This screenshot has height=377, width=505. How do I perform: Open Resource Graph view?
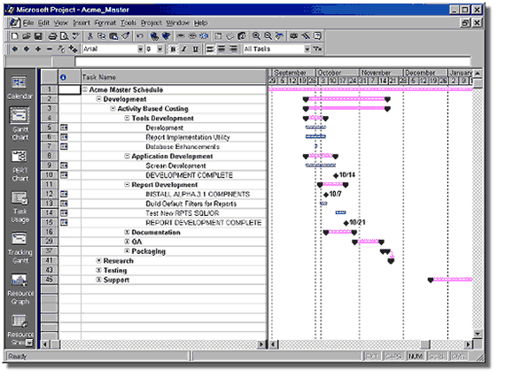(x=20, y=289)
